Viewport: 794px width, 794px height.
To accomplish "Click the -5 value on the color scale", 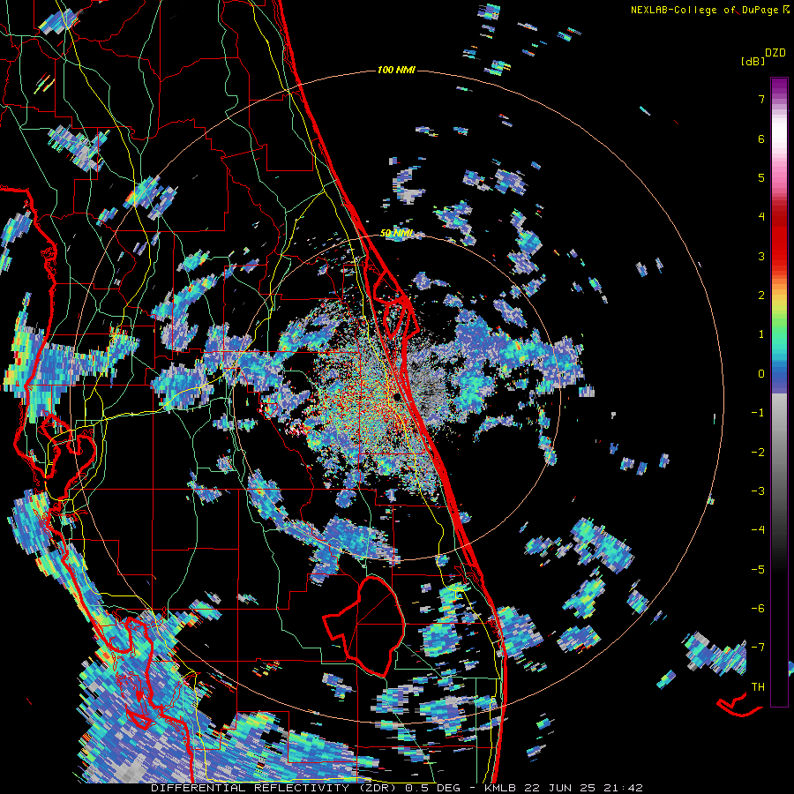I will pos(758,570).
